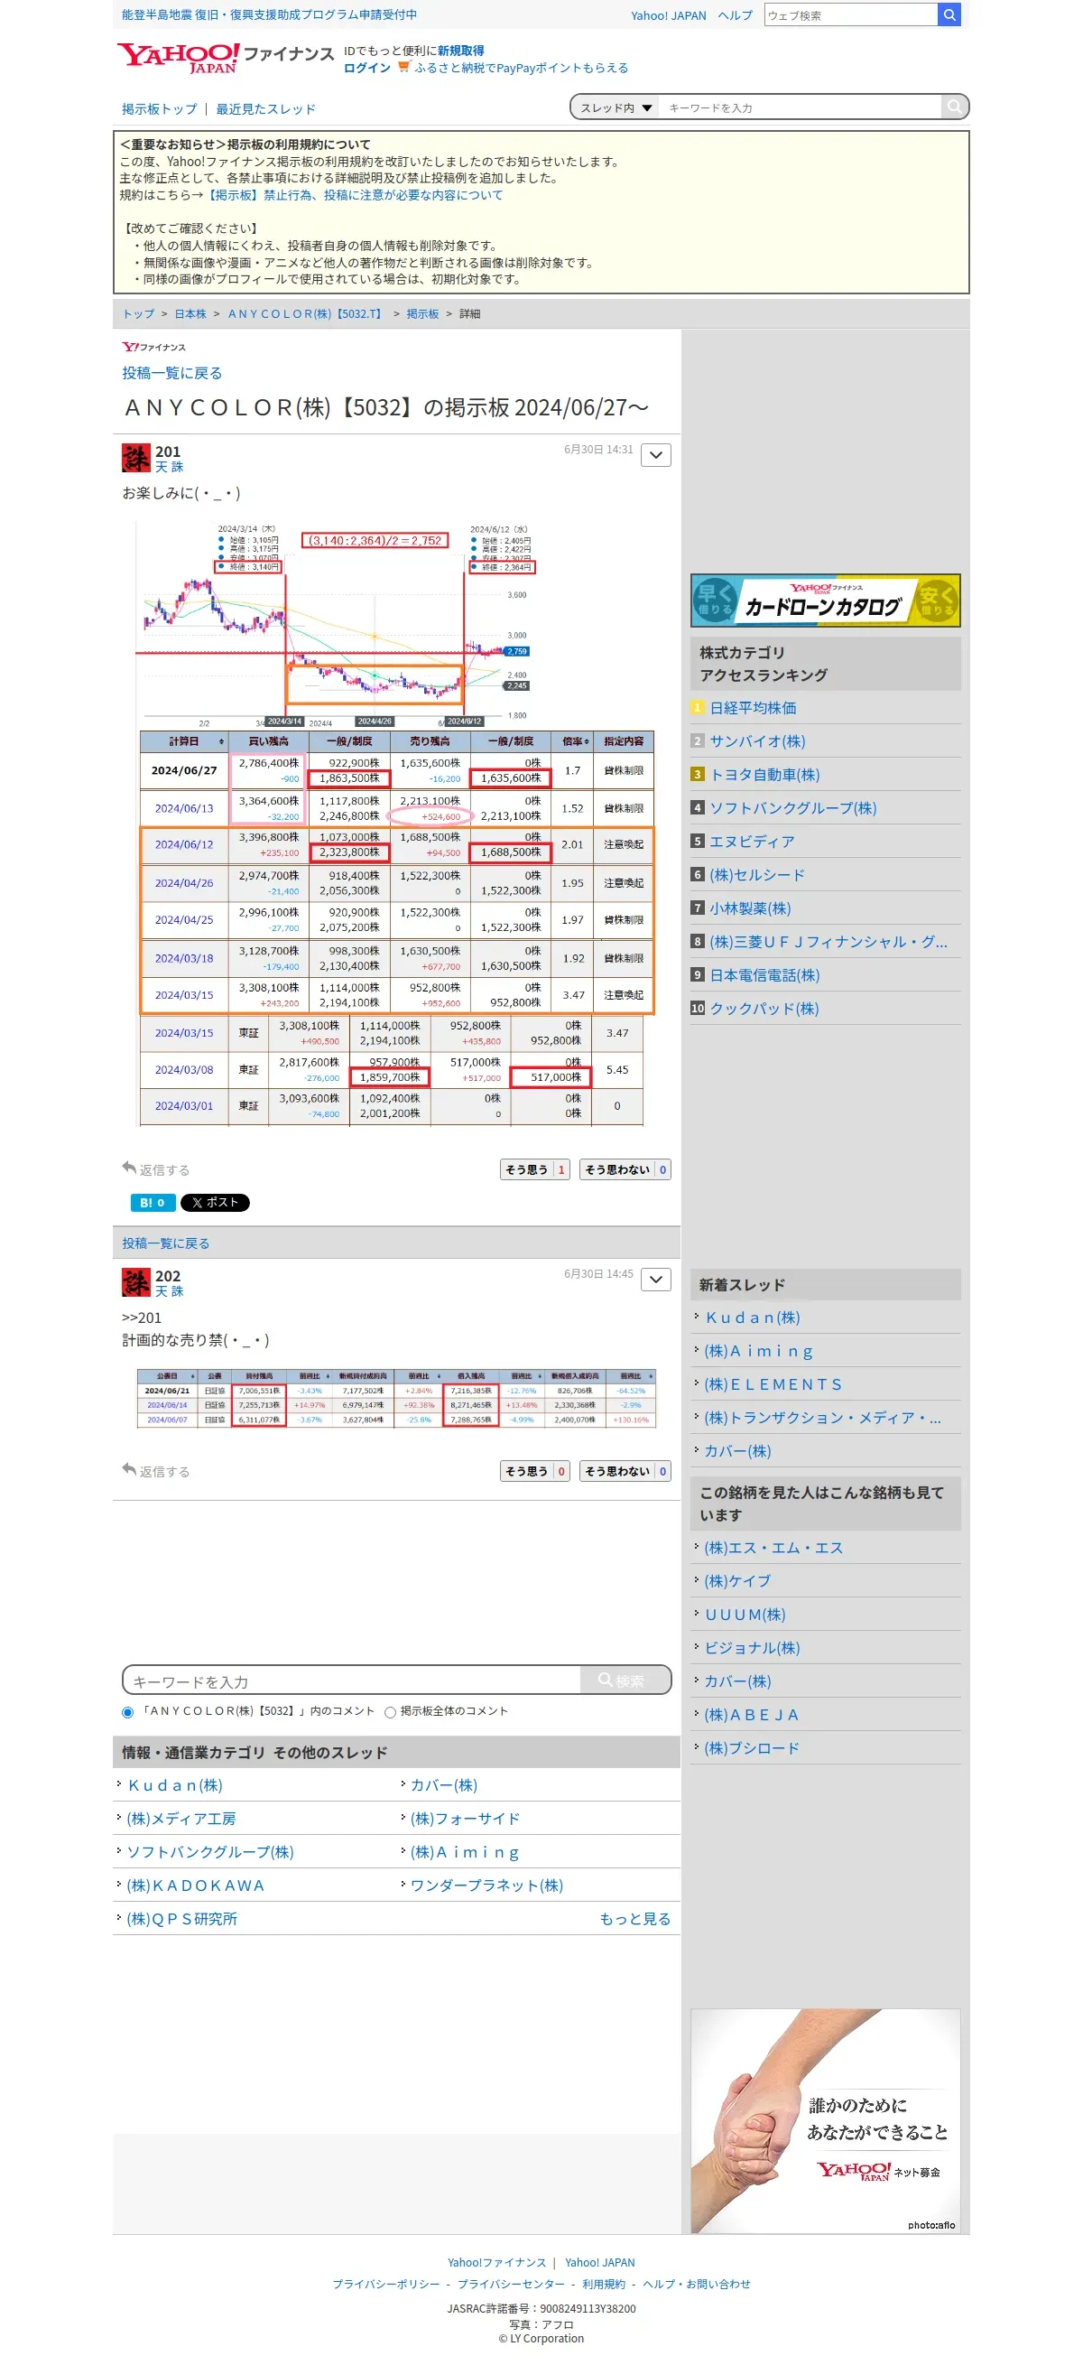Click the Hatena bookmark B! button
The width and height of the screenshot is (1083, 2365).
[153, 1203]
